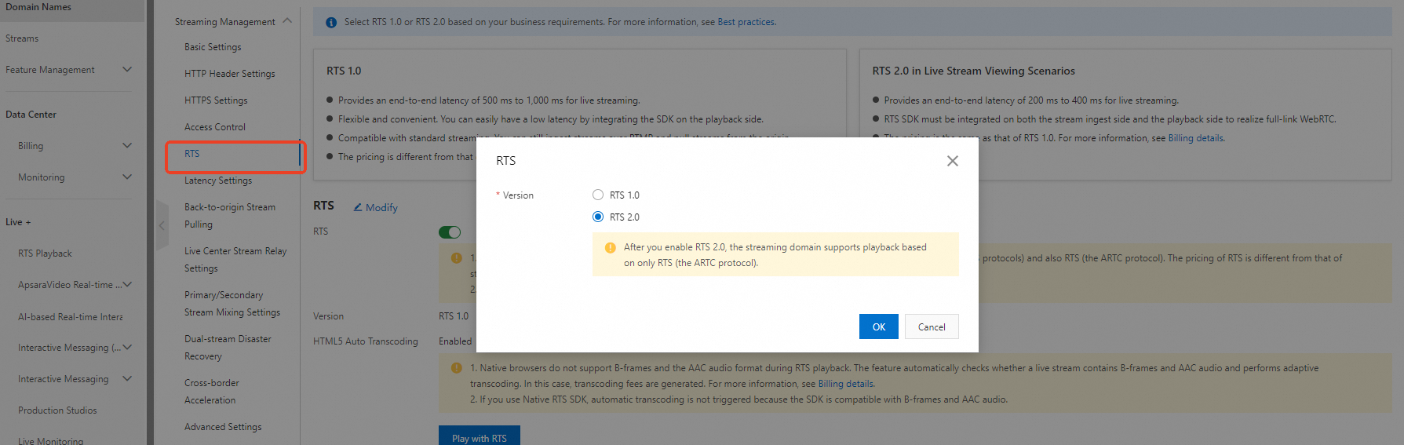
Task: Open the Best practices link
Action: pos(746,22)
